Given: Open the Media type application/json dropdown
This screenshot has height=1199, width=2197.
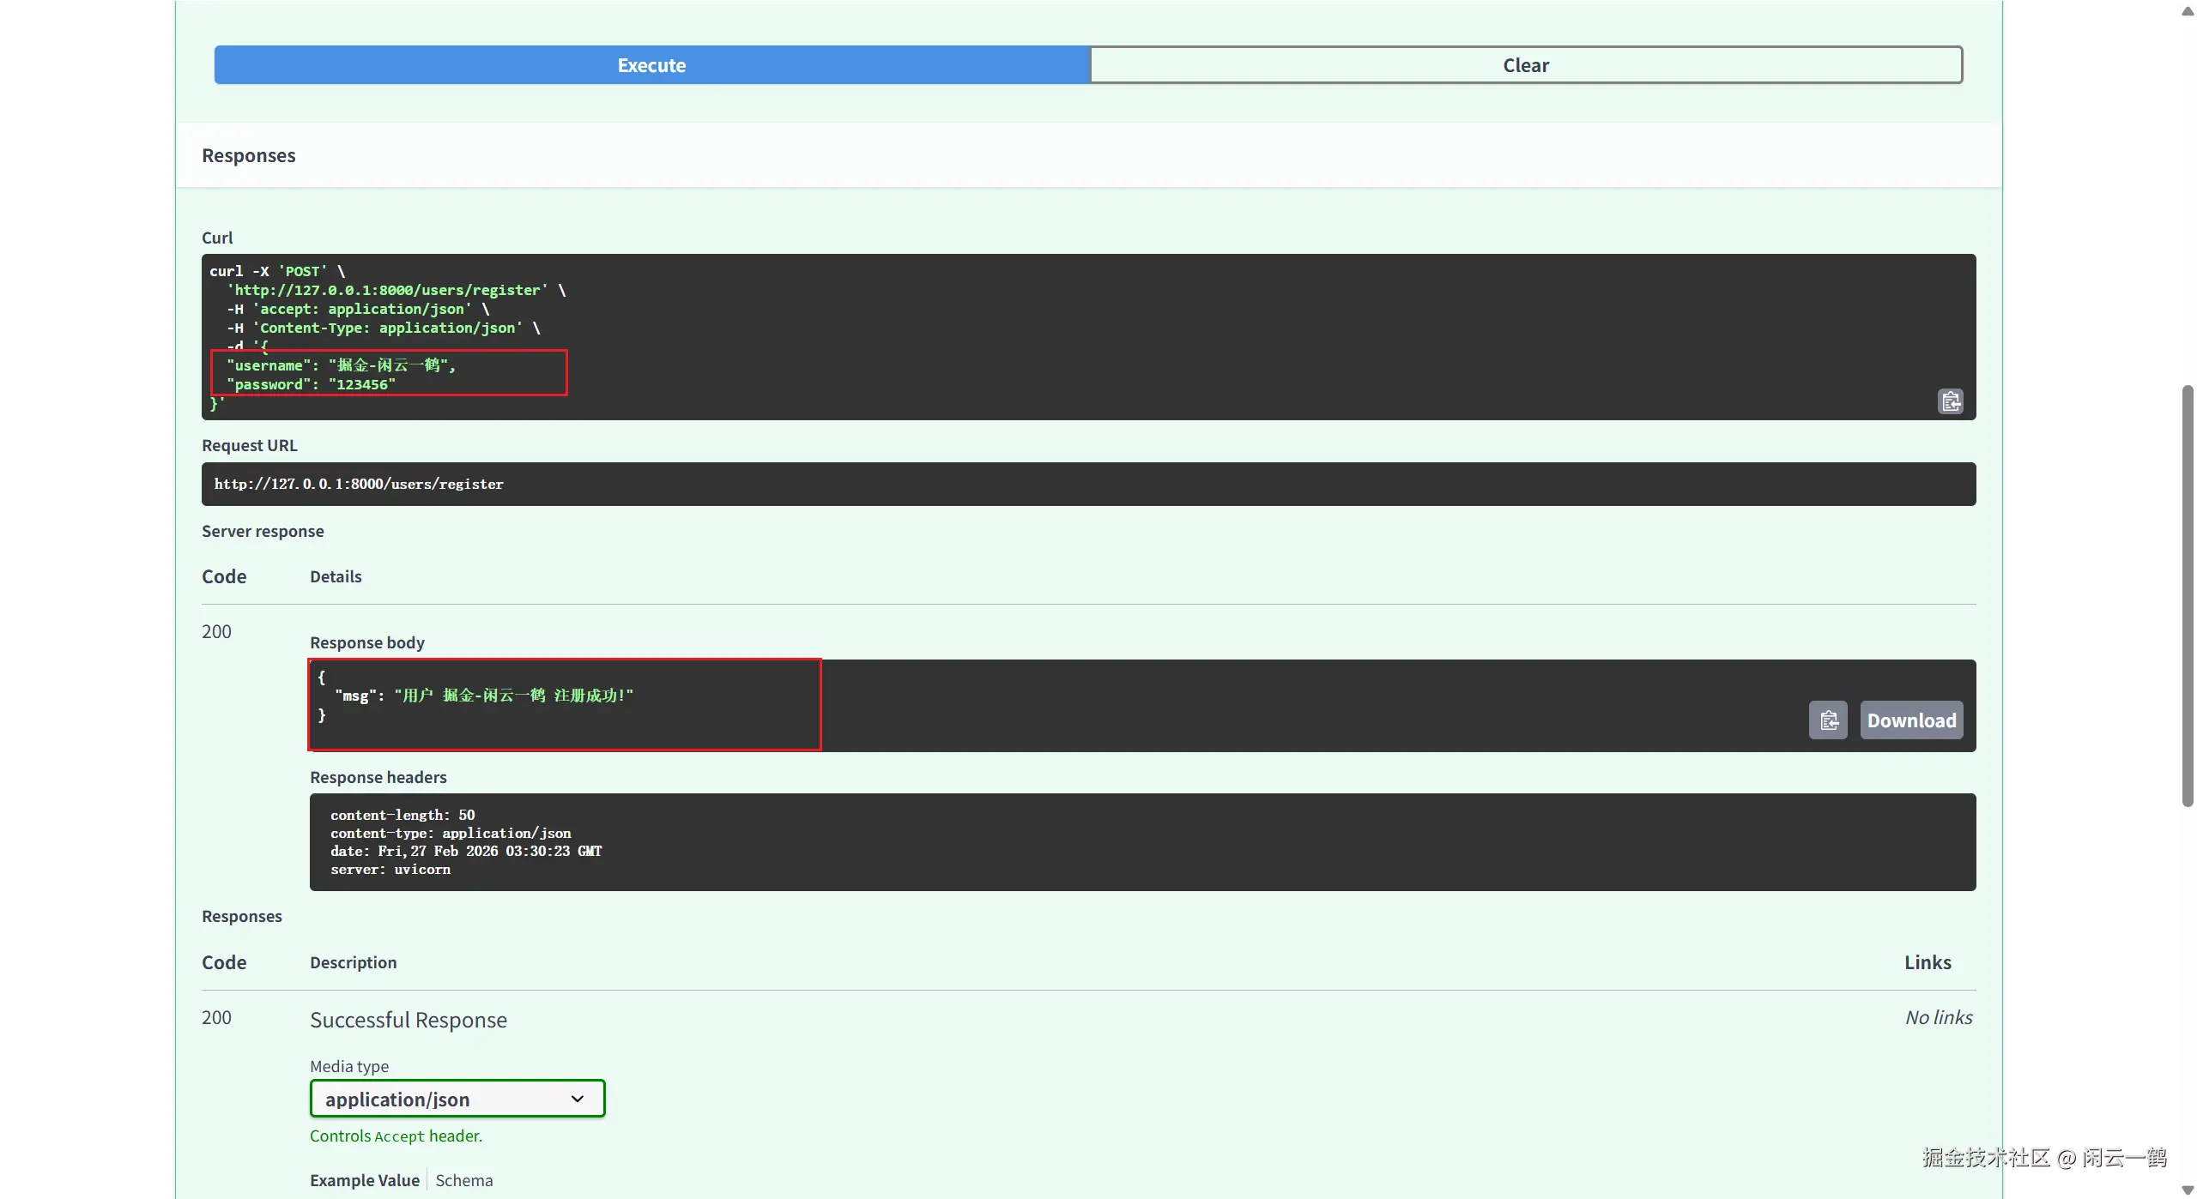Looking at the screenshot, I should (x=457, y=1099).
